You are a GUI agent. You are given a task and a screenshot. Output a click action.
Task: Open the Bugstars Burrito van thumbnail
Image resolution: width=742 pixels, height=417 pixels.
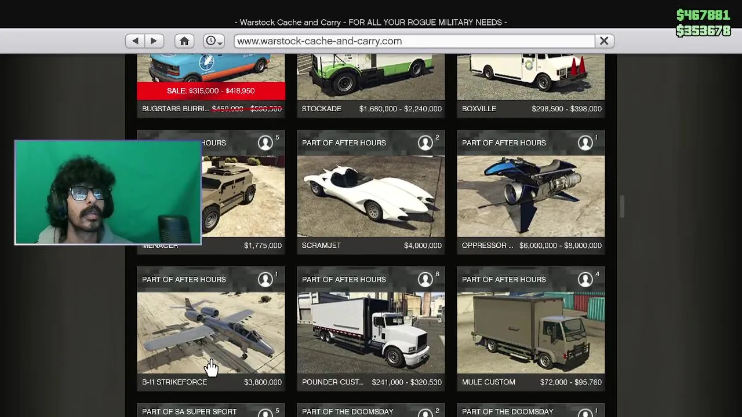pyautogui.click(x=211, y=68)
